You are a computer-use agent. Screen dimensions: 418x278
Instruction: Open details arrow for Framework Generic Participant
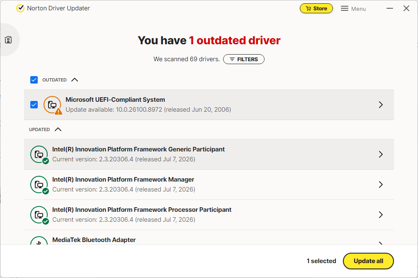381,154
